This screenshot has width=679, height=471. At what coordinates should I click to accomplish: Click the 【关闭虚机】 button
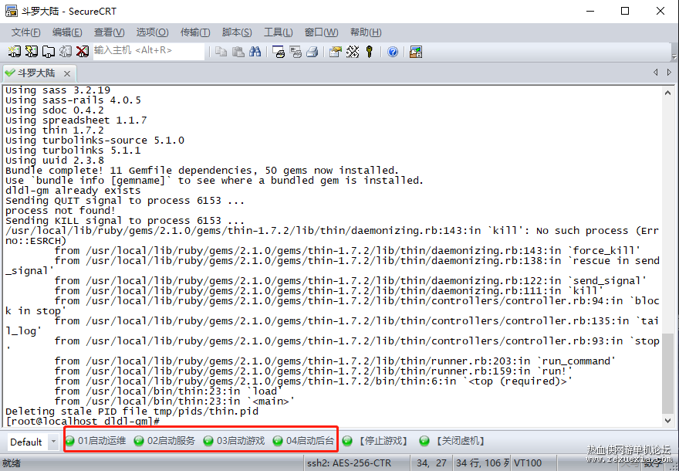(x=452, y=441)
